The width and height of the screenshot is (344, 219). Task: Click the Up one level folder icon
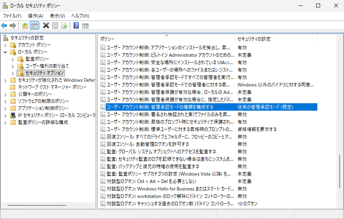[25, 26]
